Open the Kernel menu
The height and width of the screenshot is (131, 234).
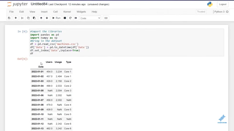(67, 12)
